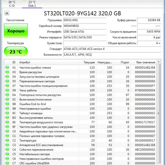The image size is (165, 165).
Task: Click status icon for Частота ошибок при ударных нагрузках
Action: pyautogui.click(x=7, y=127)
